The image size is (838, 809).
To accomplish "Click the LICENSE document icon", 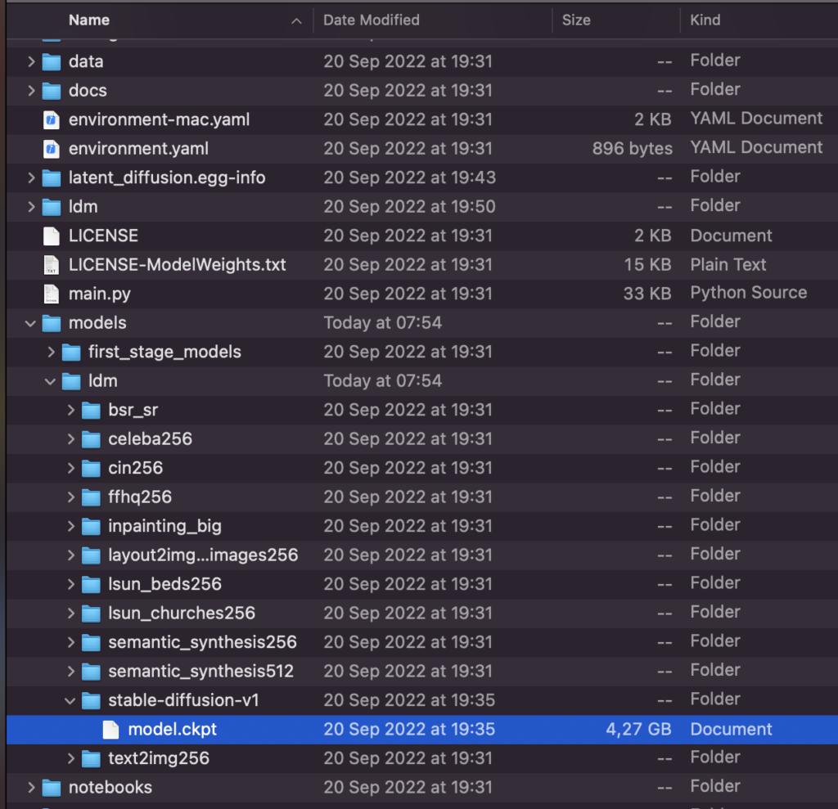I will click(x=52, y=236).
